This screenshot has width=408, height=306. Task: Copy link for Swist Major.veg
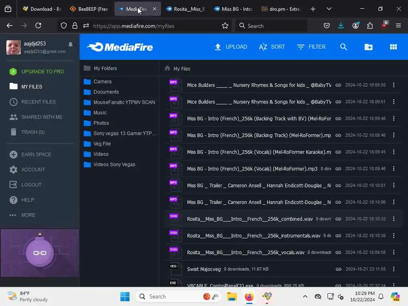click(x=338, y=269)
